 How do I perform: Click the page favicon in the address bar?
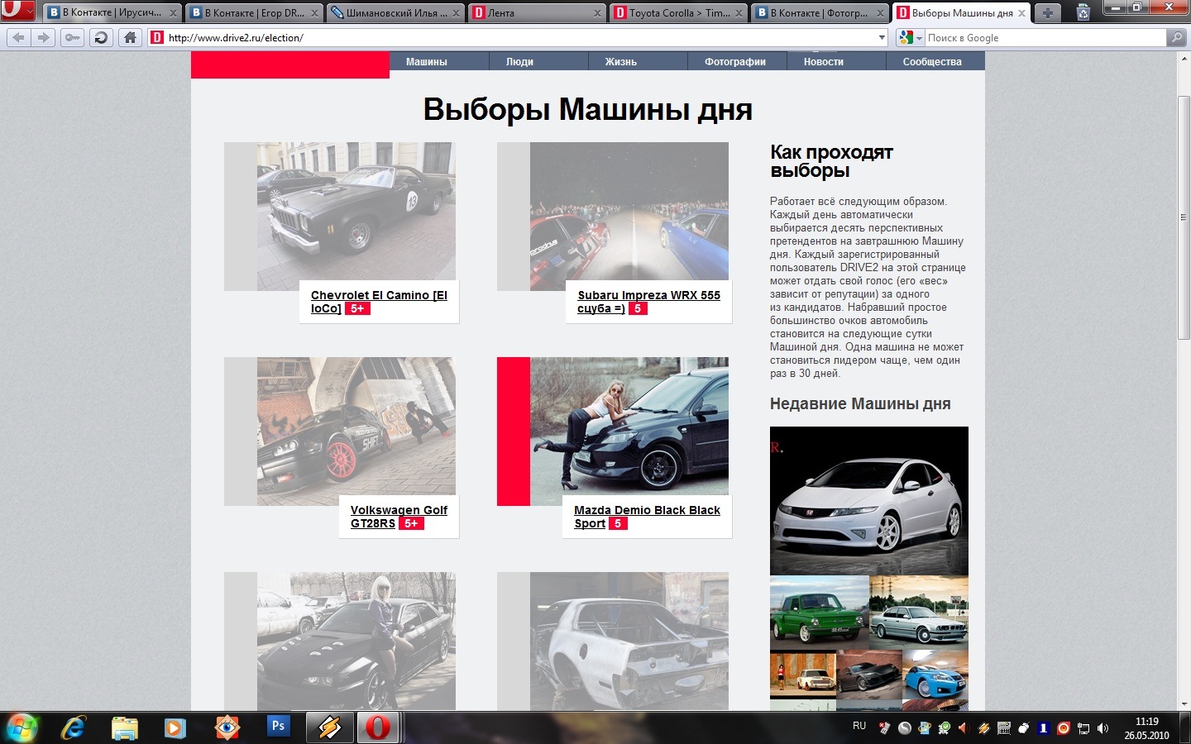(x=156, y=37)
